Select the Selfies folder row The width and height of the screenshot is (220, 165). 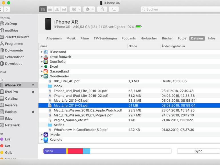tap(129, 125)
